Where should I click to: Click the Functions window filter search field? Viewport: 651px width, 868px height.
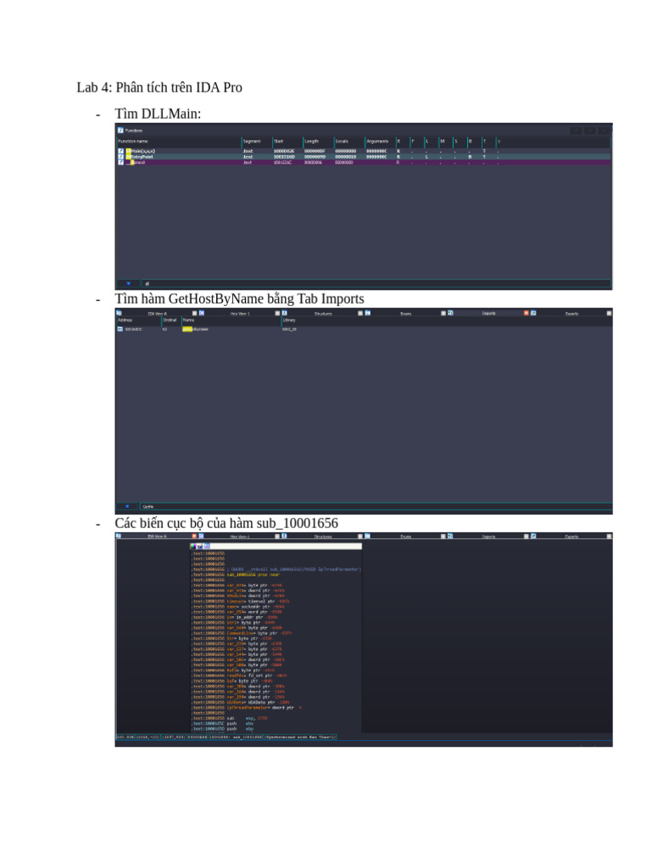(376, 283)
